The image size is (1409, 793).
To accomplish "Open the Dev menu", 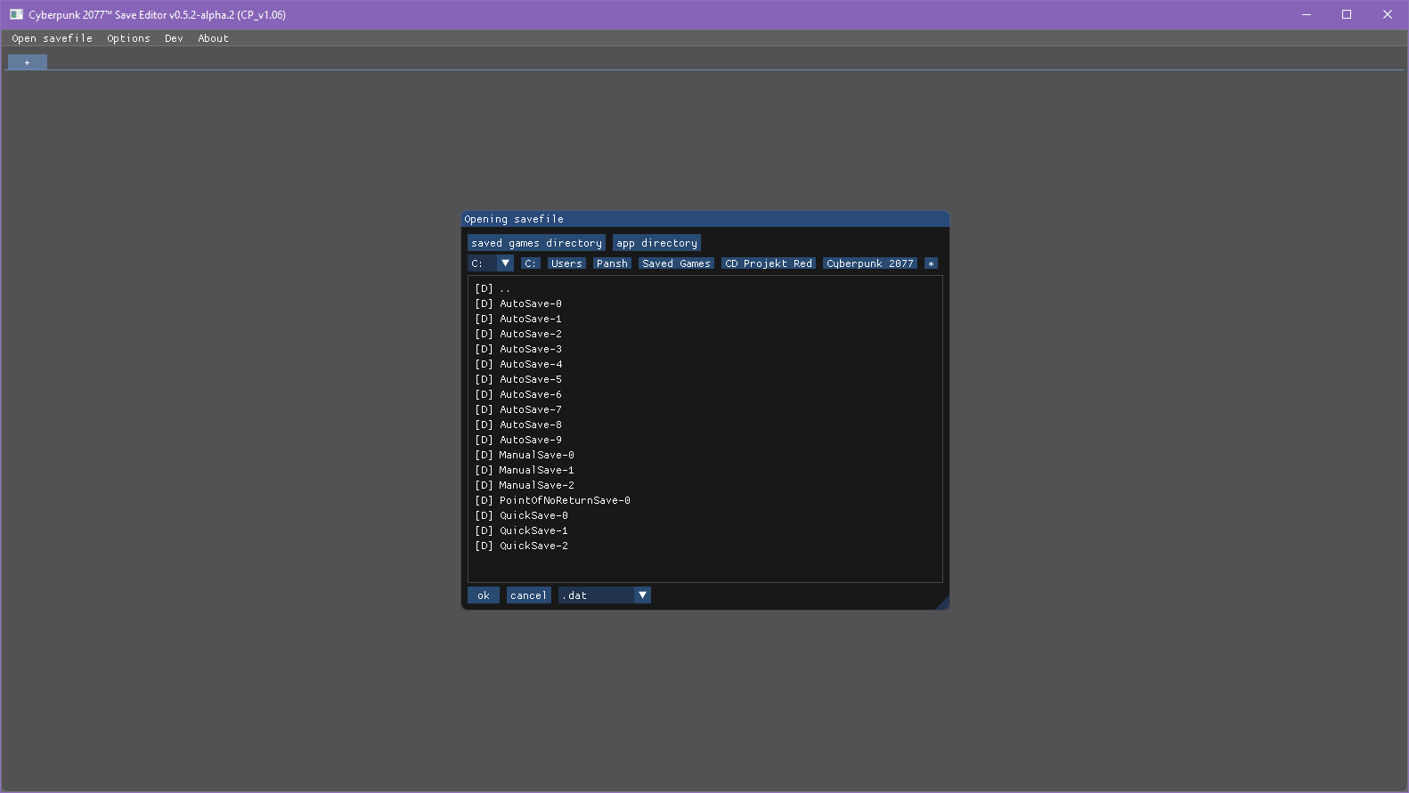I will (174, 38).
